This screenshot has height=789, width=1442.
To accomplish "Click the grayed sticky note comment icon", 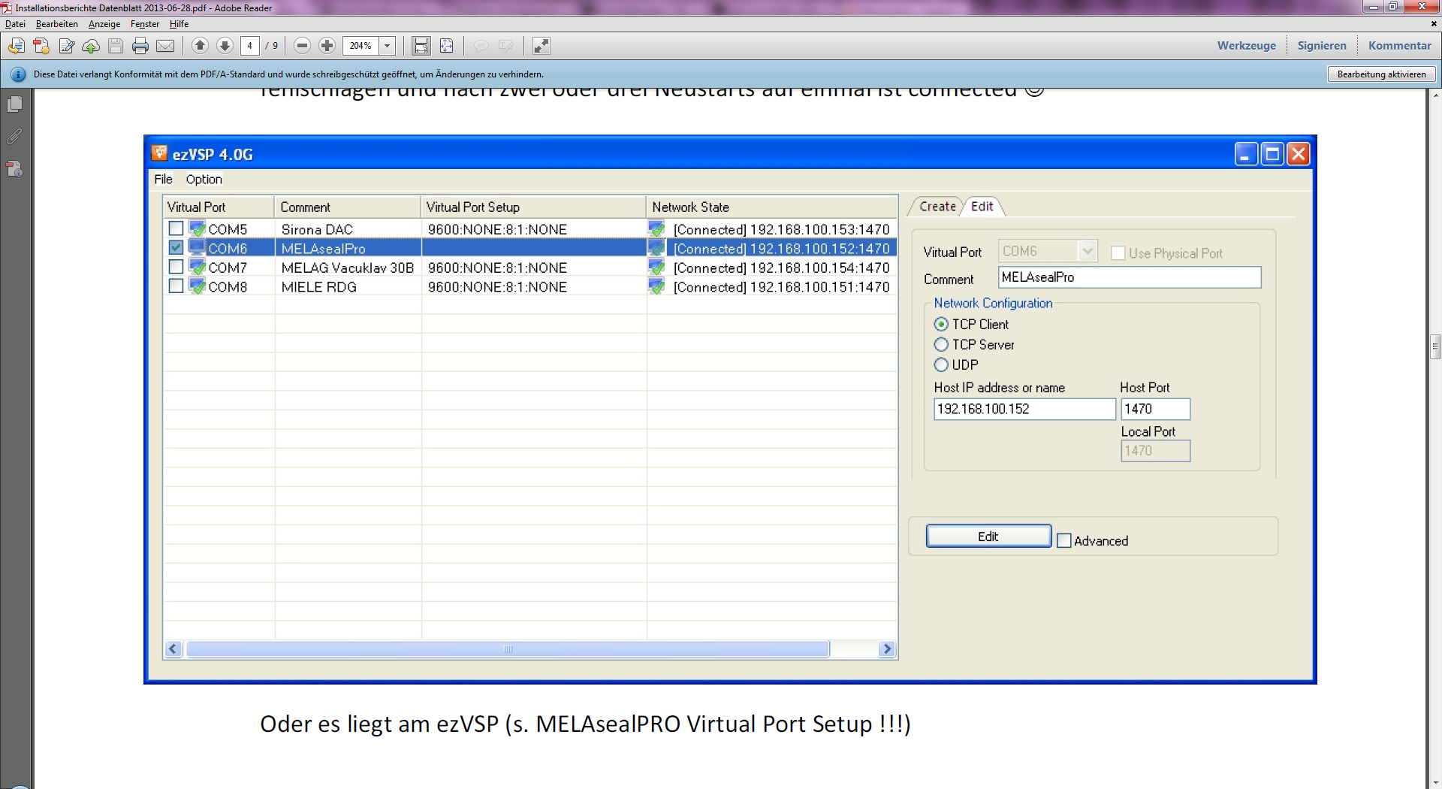I will [481, 46].
